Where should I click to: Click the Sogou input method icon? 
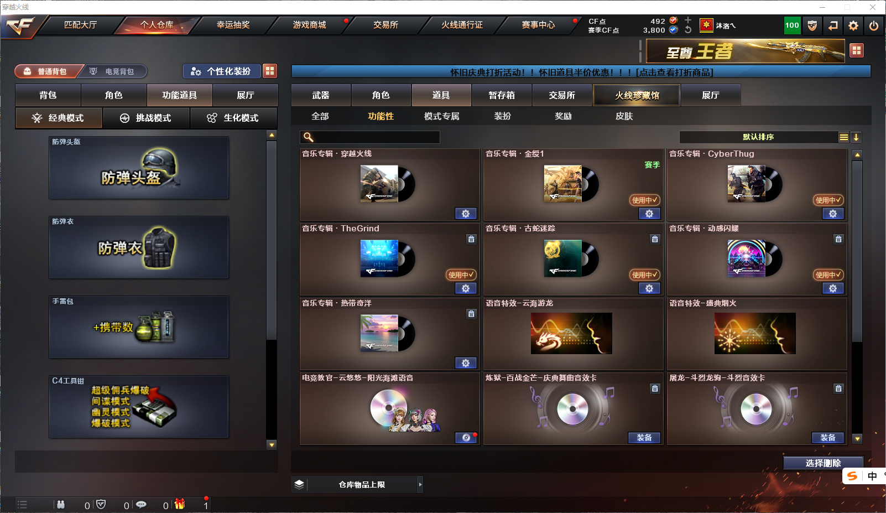click(x=852, y=476)
